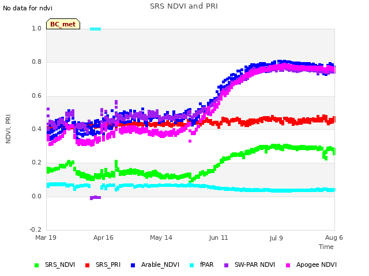
Task: Toggle the Arable_NDVI legend label
Action: pyautogui.click(x=160, y=264)
